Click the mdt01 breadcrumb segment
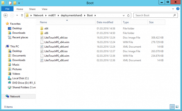Screen dimensions: 182x111 click(52, 15)
